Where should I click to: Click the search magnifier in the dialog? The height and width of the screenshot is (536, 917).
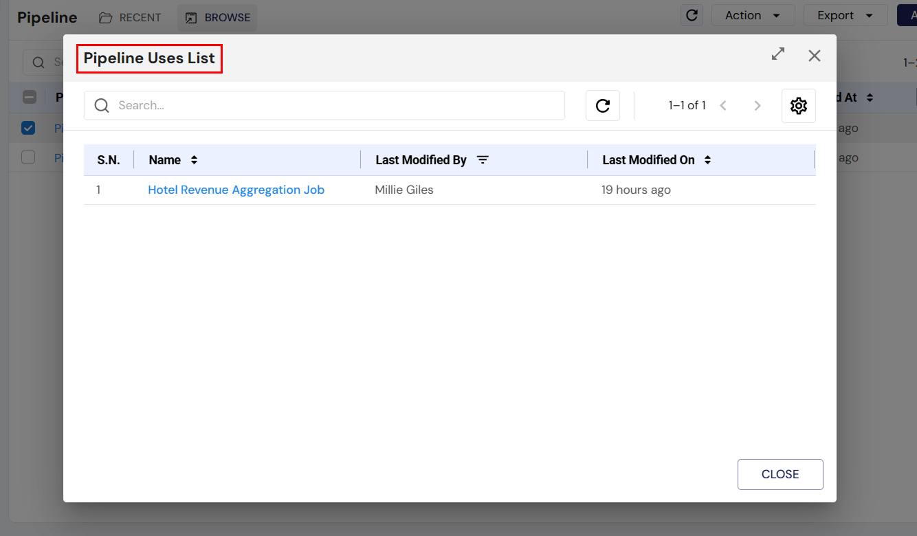coord(101,105)
